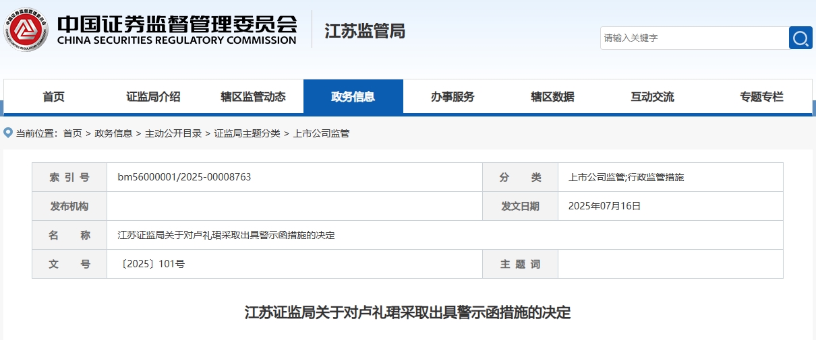Click the document number 〔2025〕101号

(151, 264)
